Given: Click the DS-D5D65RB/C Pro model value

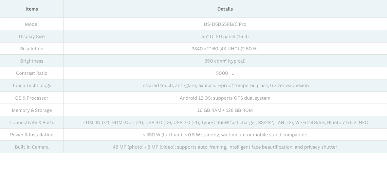Looking at the screenshot, I should [x=225, y=24].
